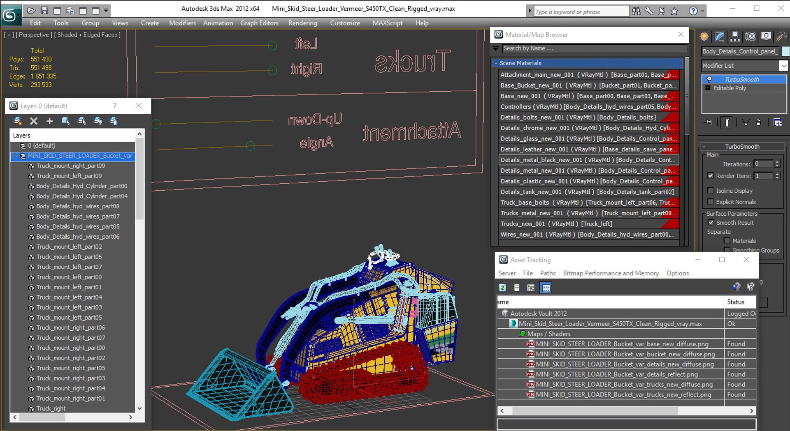Open dropdown arrow next to Help icon

click(x=702, y=11)
